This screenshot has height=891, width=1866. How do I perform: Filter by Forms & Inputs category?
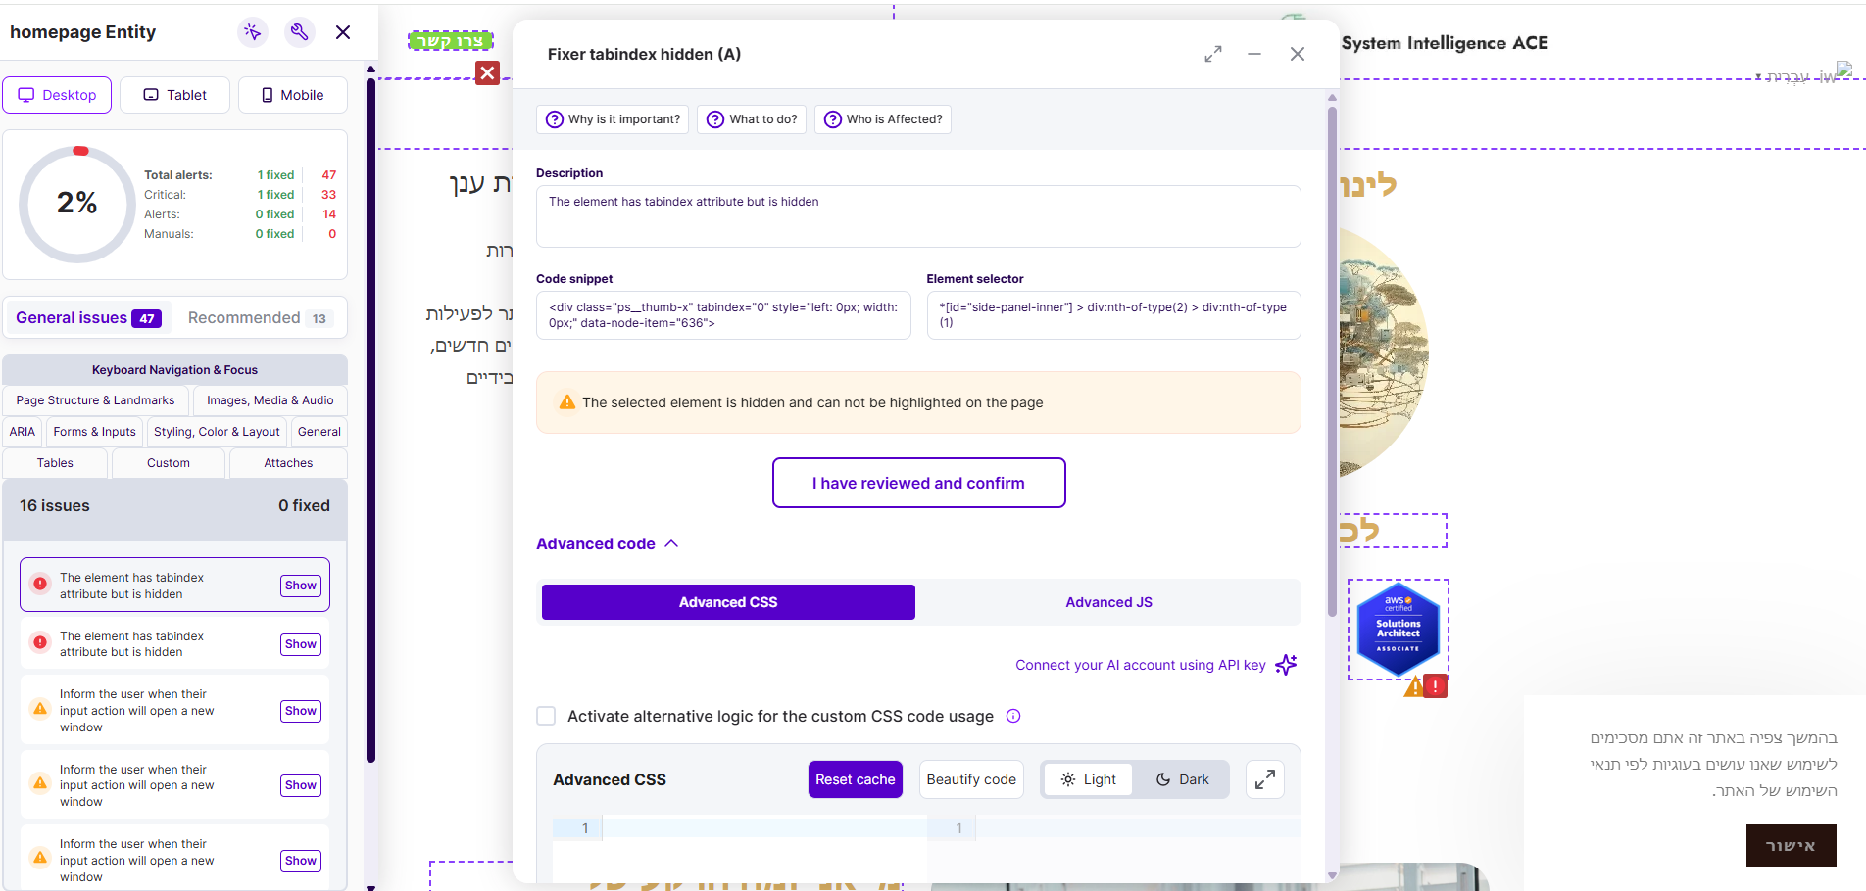tap(94, 432)
